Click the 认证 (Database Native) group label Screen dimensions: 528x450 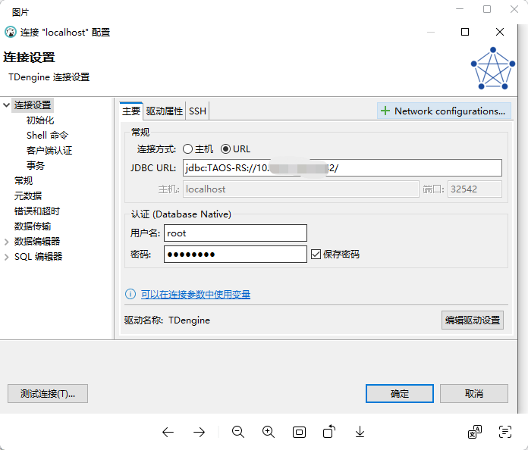(x=181, y=214)
